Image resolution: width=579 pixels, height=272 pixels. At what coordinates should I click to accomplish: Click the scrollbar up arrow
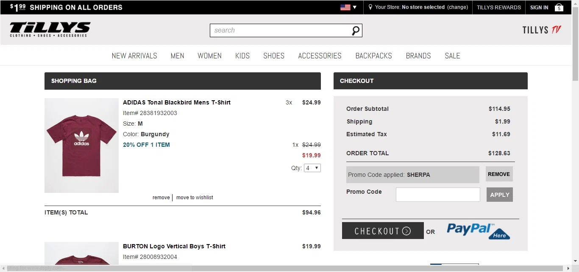click(x=575, y=3)
